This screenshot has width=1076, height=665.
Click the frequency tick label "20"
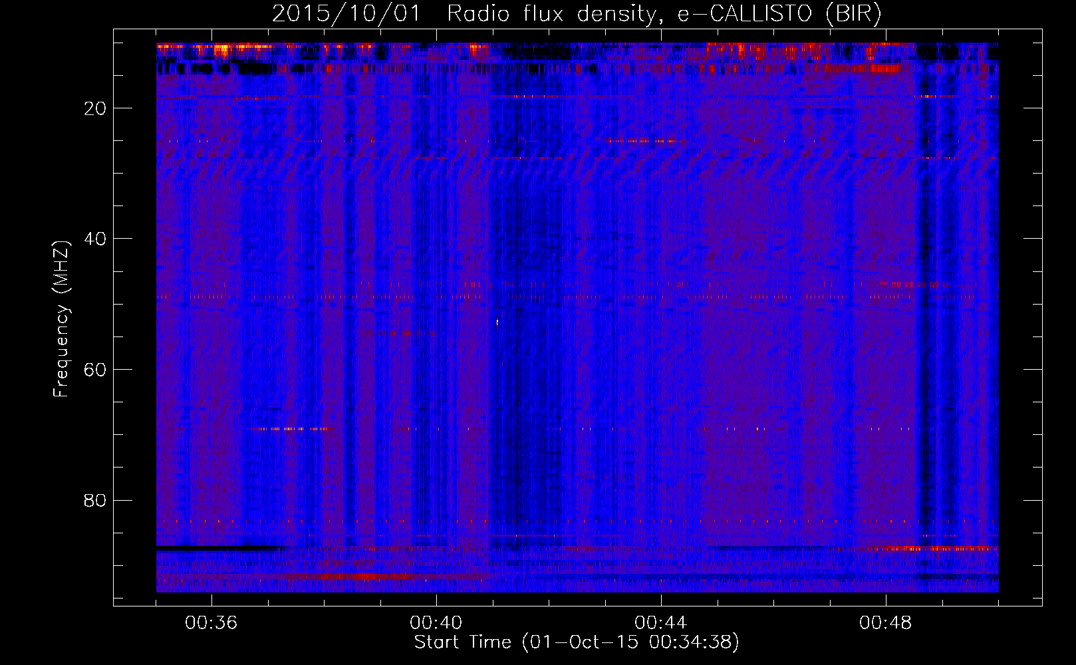[x=95, y=108]
